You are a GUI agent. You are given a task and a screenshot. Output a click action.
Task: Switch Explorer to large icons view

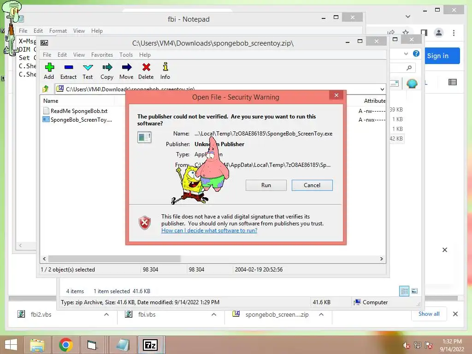coord(414,291)
